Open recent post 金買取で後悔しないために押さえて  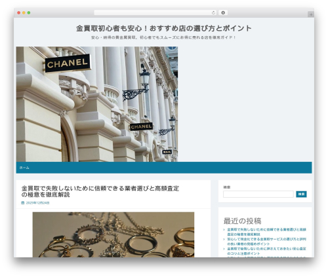pyautogui.click(x=266, y=251)
